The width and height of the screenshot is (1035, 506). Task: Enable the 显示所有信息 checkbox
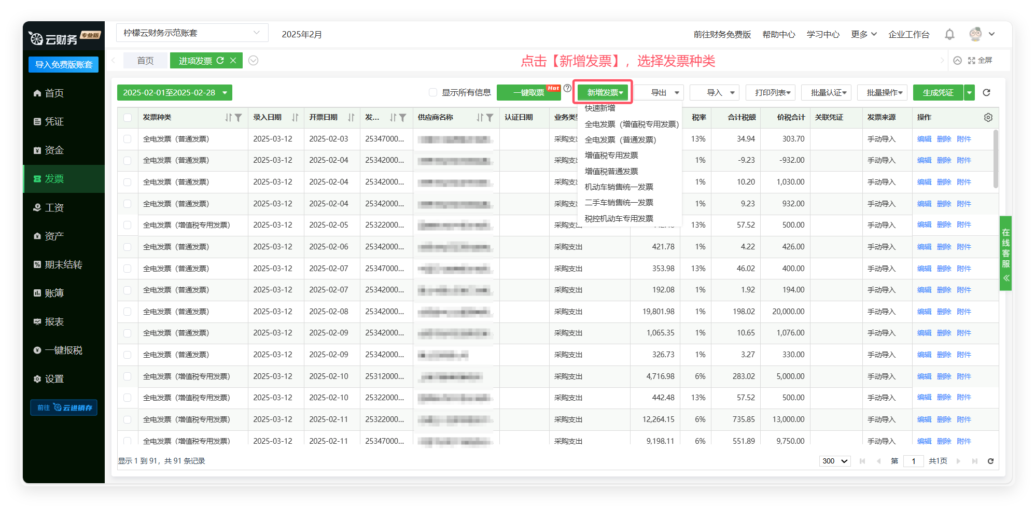pyautogui.click(x=433, y=93)
